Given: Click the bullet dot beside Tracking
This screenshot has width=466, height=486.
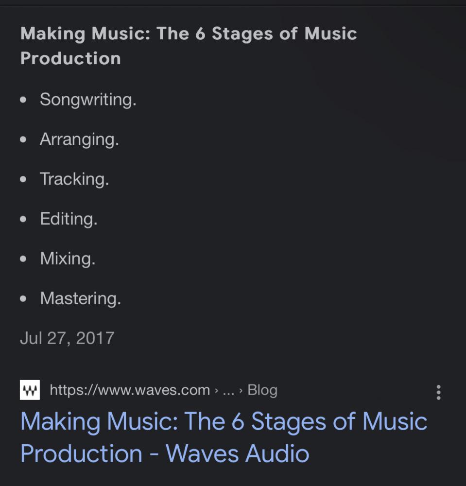Looking at the screenshot, I should (x=24, y=179).
